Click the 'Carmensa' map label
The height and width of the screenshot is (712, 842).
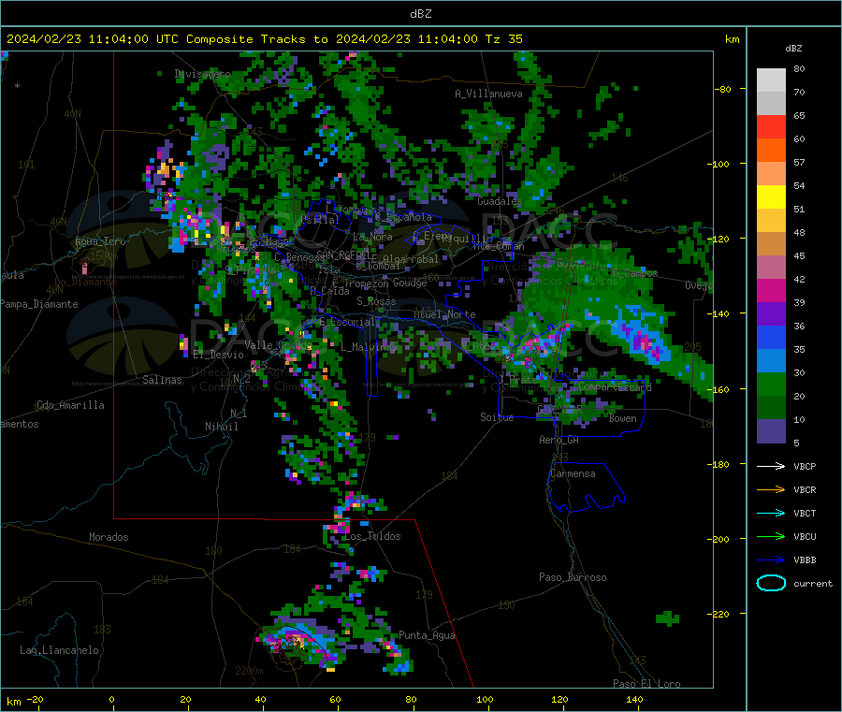[x=573, y=473]
